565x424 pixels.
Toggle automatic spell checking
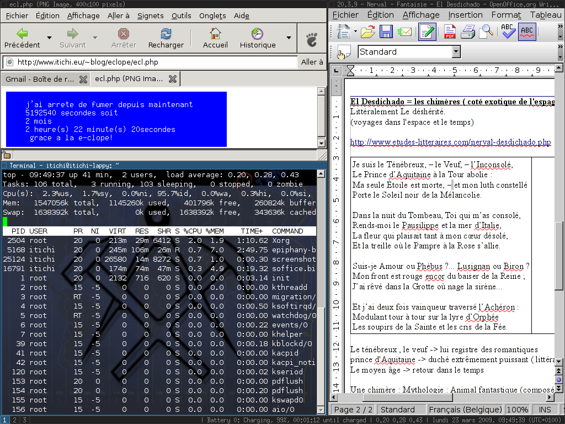527,31
